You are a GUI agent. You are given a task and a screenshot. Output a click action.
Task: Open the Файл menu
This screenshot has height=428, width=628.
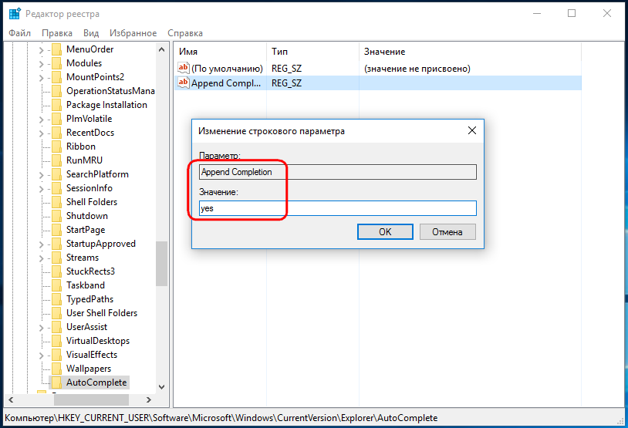[19, 33]
